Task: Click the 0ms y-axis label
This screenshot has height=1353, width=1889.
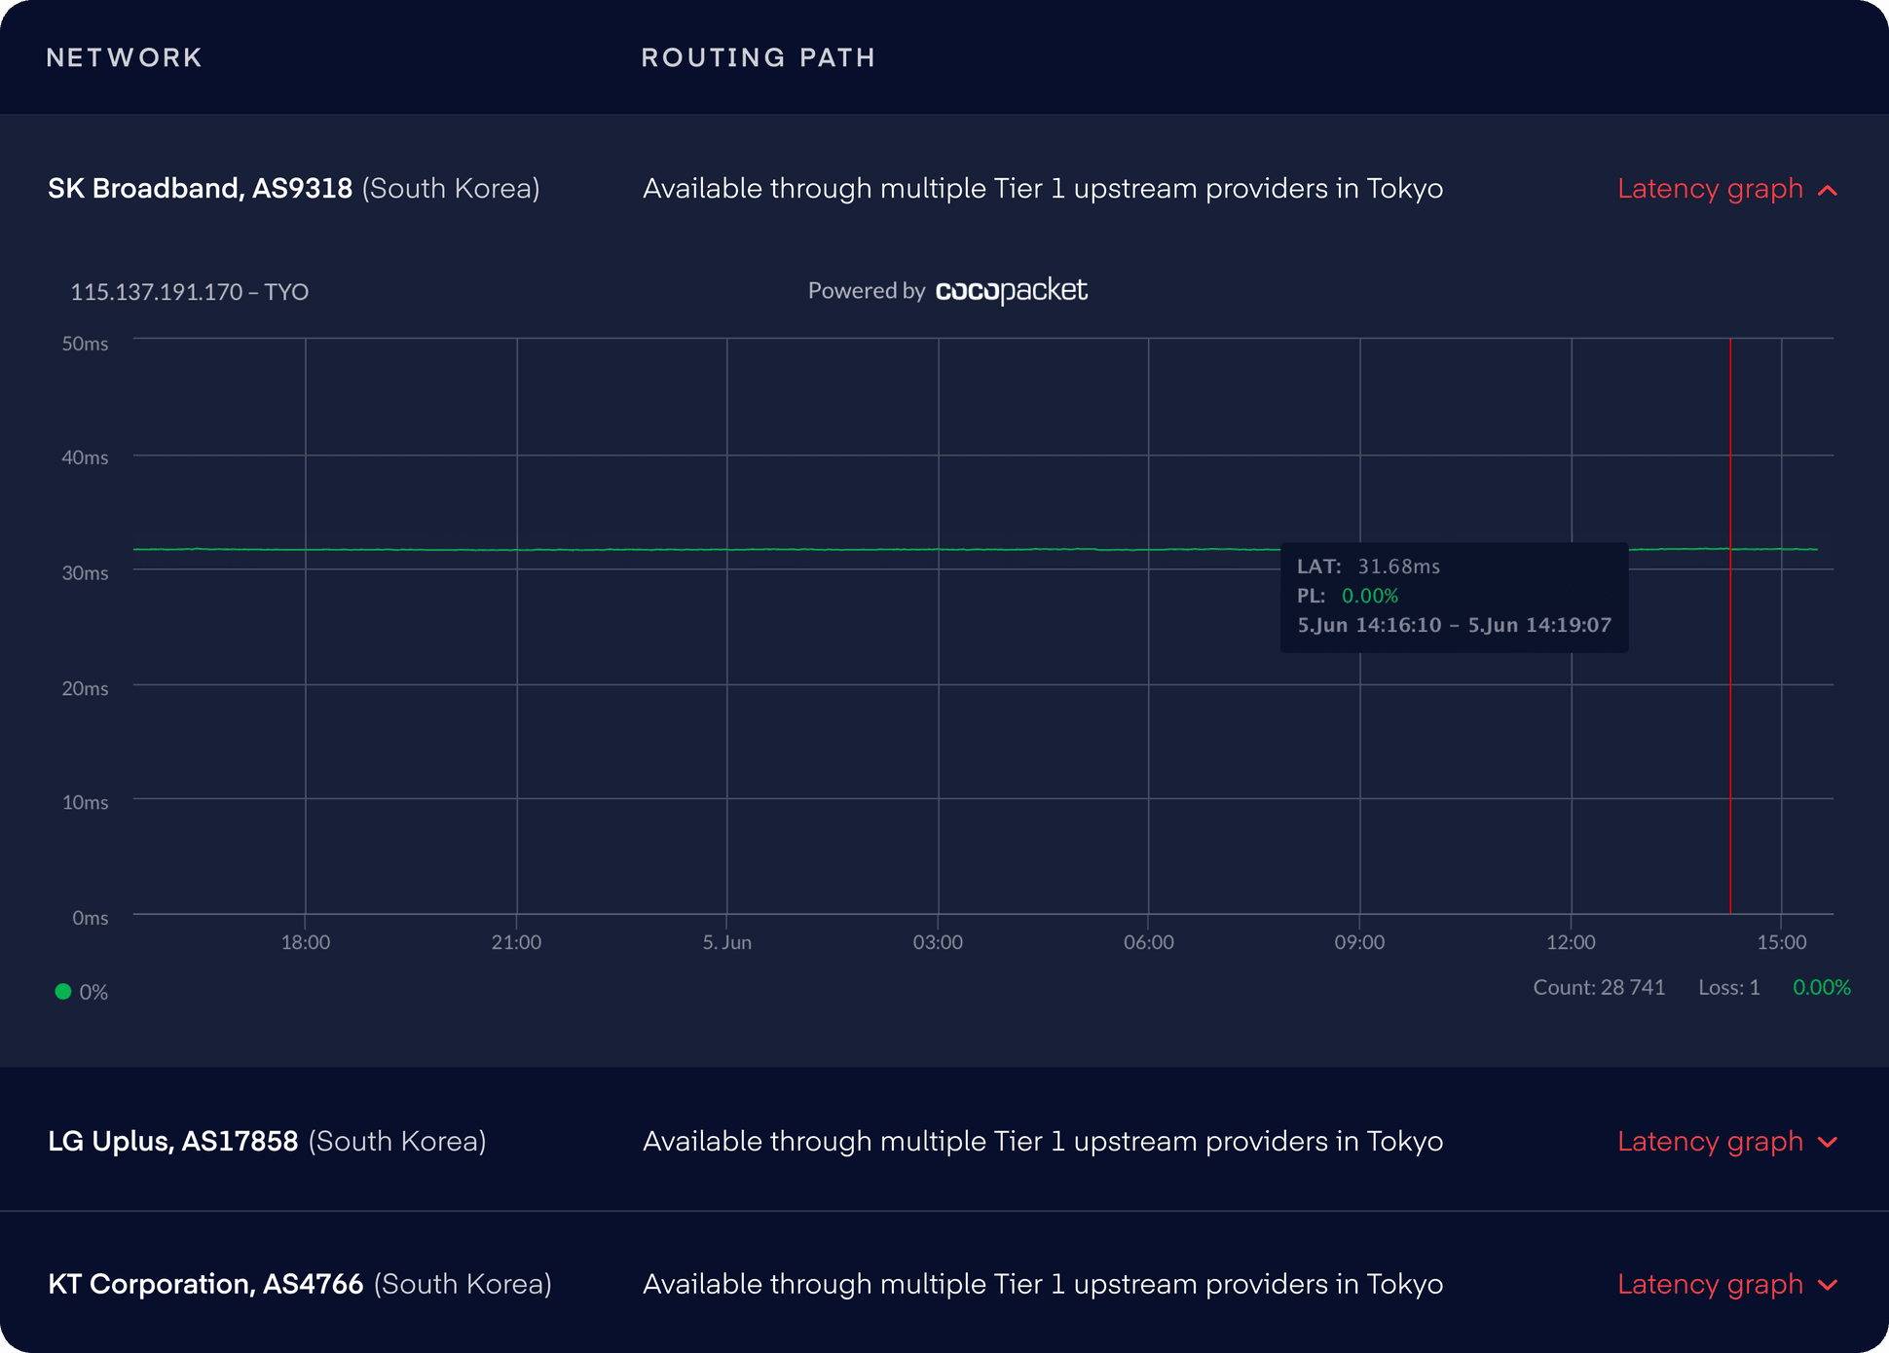Action: pyautogui.click(x=91, y=918)
